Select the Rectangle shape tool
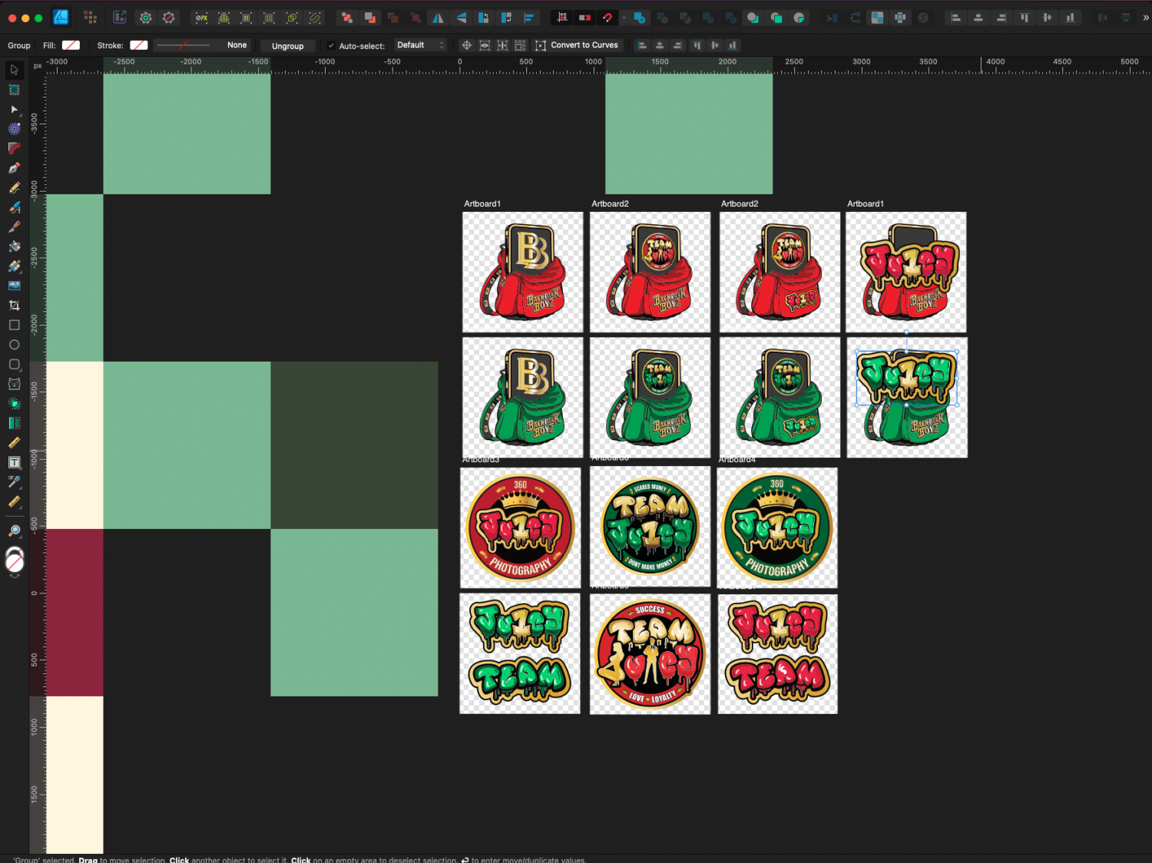1152x863 pixels. (14, 325)
